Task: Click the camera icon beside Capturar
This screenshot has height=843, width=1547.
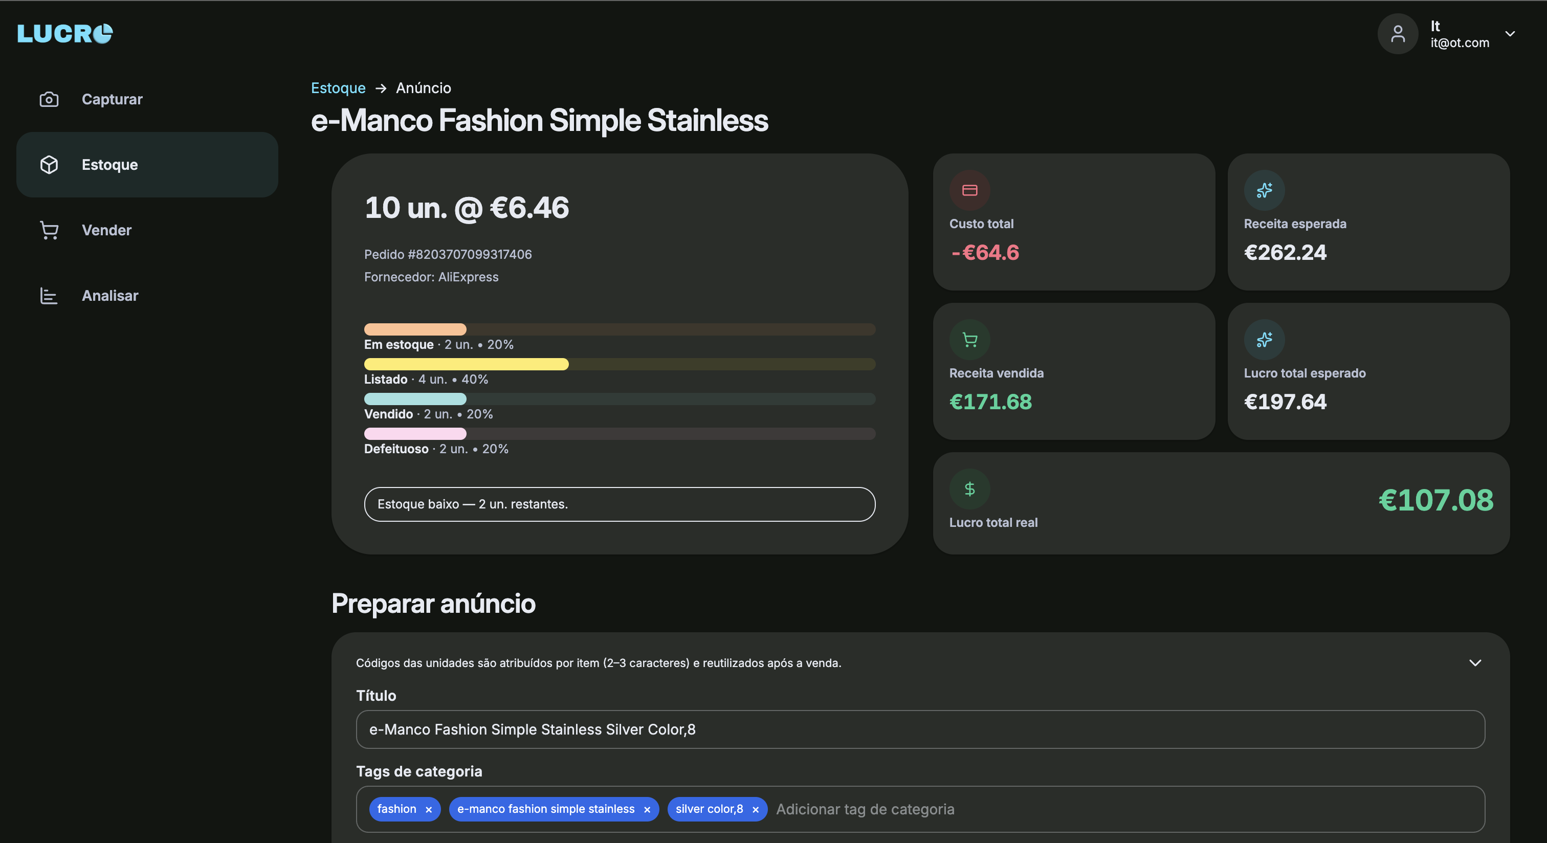Action: pos(49,99)
